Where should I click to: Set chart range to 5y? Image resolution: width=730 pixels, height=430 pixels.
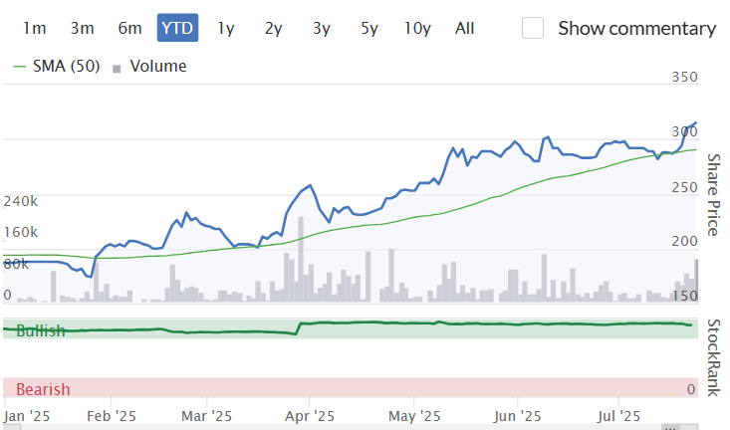(x=369, y=29)
